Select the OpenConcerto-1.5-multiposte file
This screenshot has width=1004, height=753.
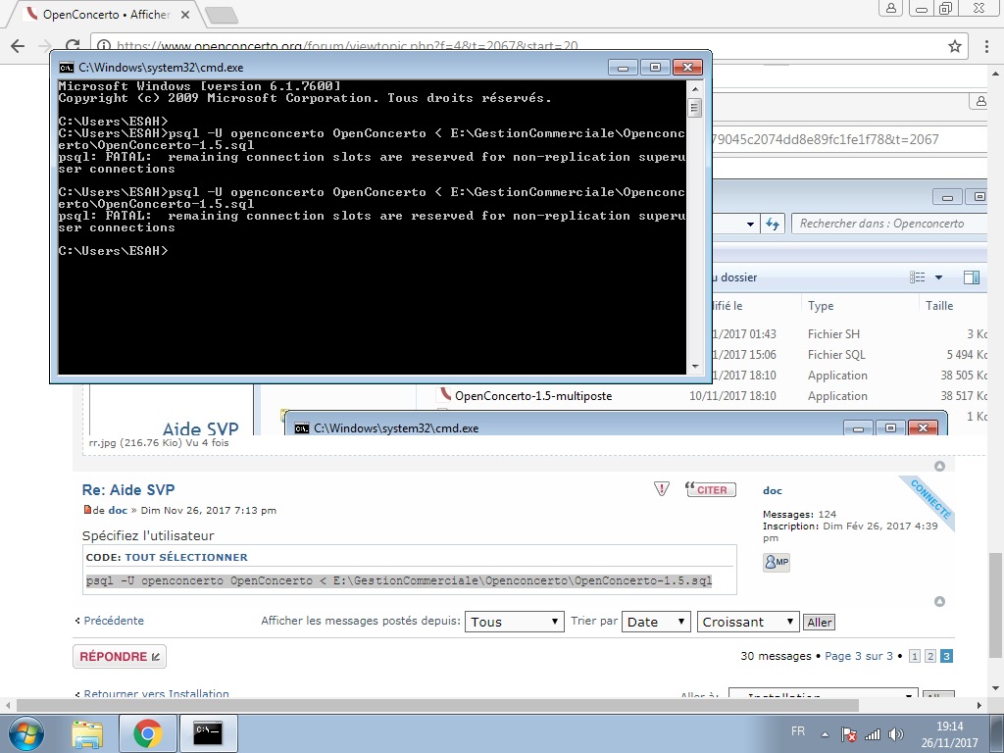point(532,396)
